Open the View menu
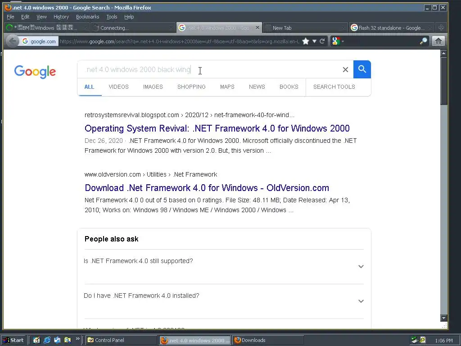461x346 pixels. 41,17
